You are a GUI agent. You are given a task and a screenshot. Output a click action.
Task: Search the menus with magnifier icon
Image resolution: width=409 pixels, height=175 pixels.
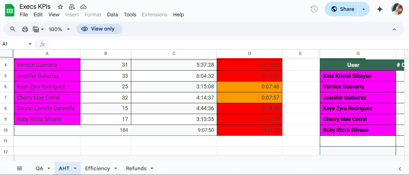pyautogui.click(x=13, y=29)
